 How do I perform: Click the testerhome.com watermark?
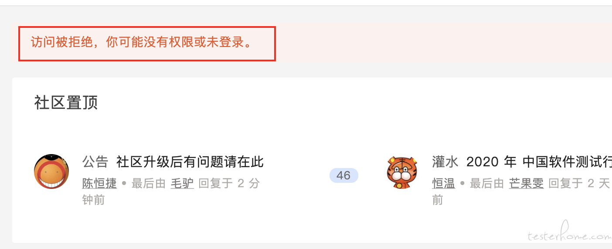[569, 235]
